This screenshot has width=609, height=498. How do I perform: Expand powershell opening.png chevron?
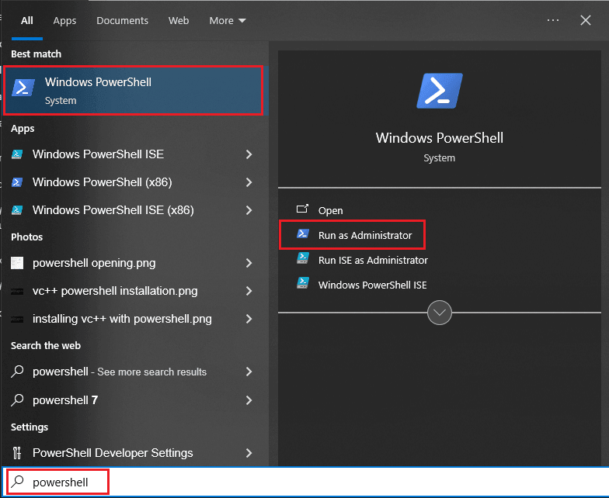tap(249, 263)
